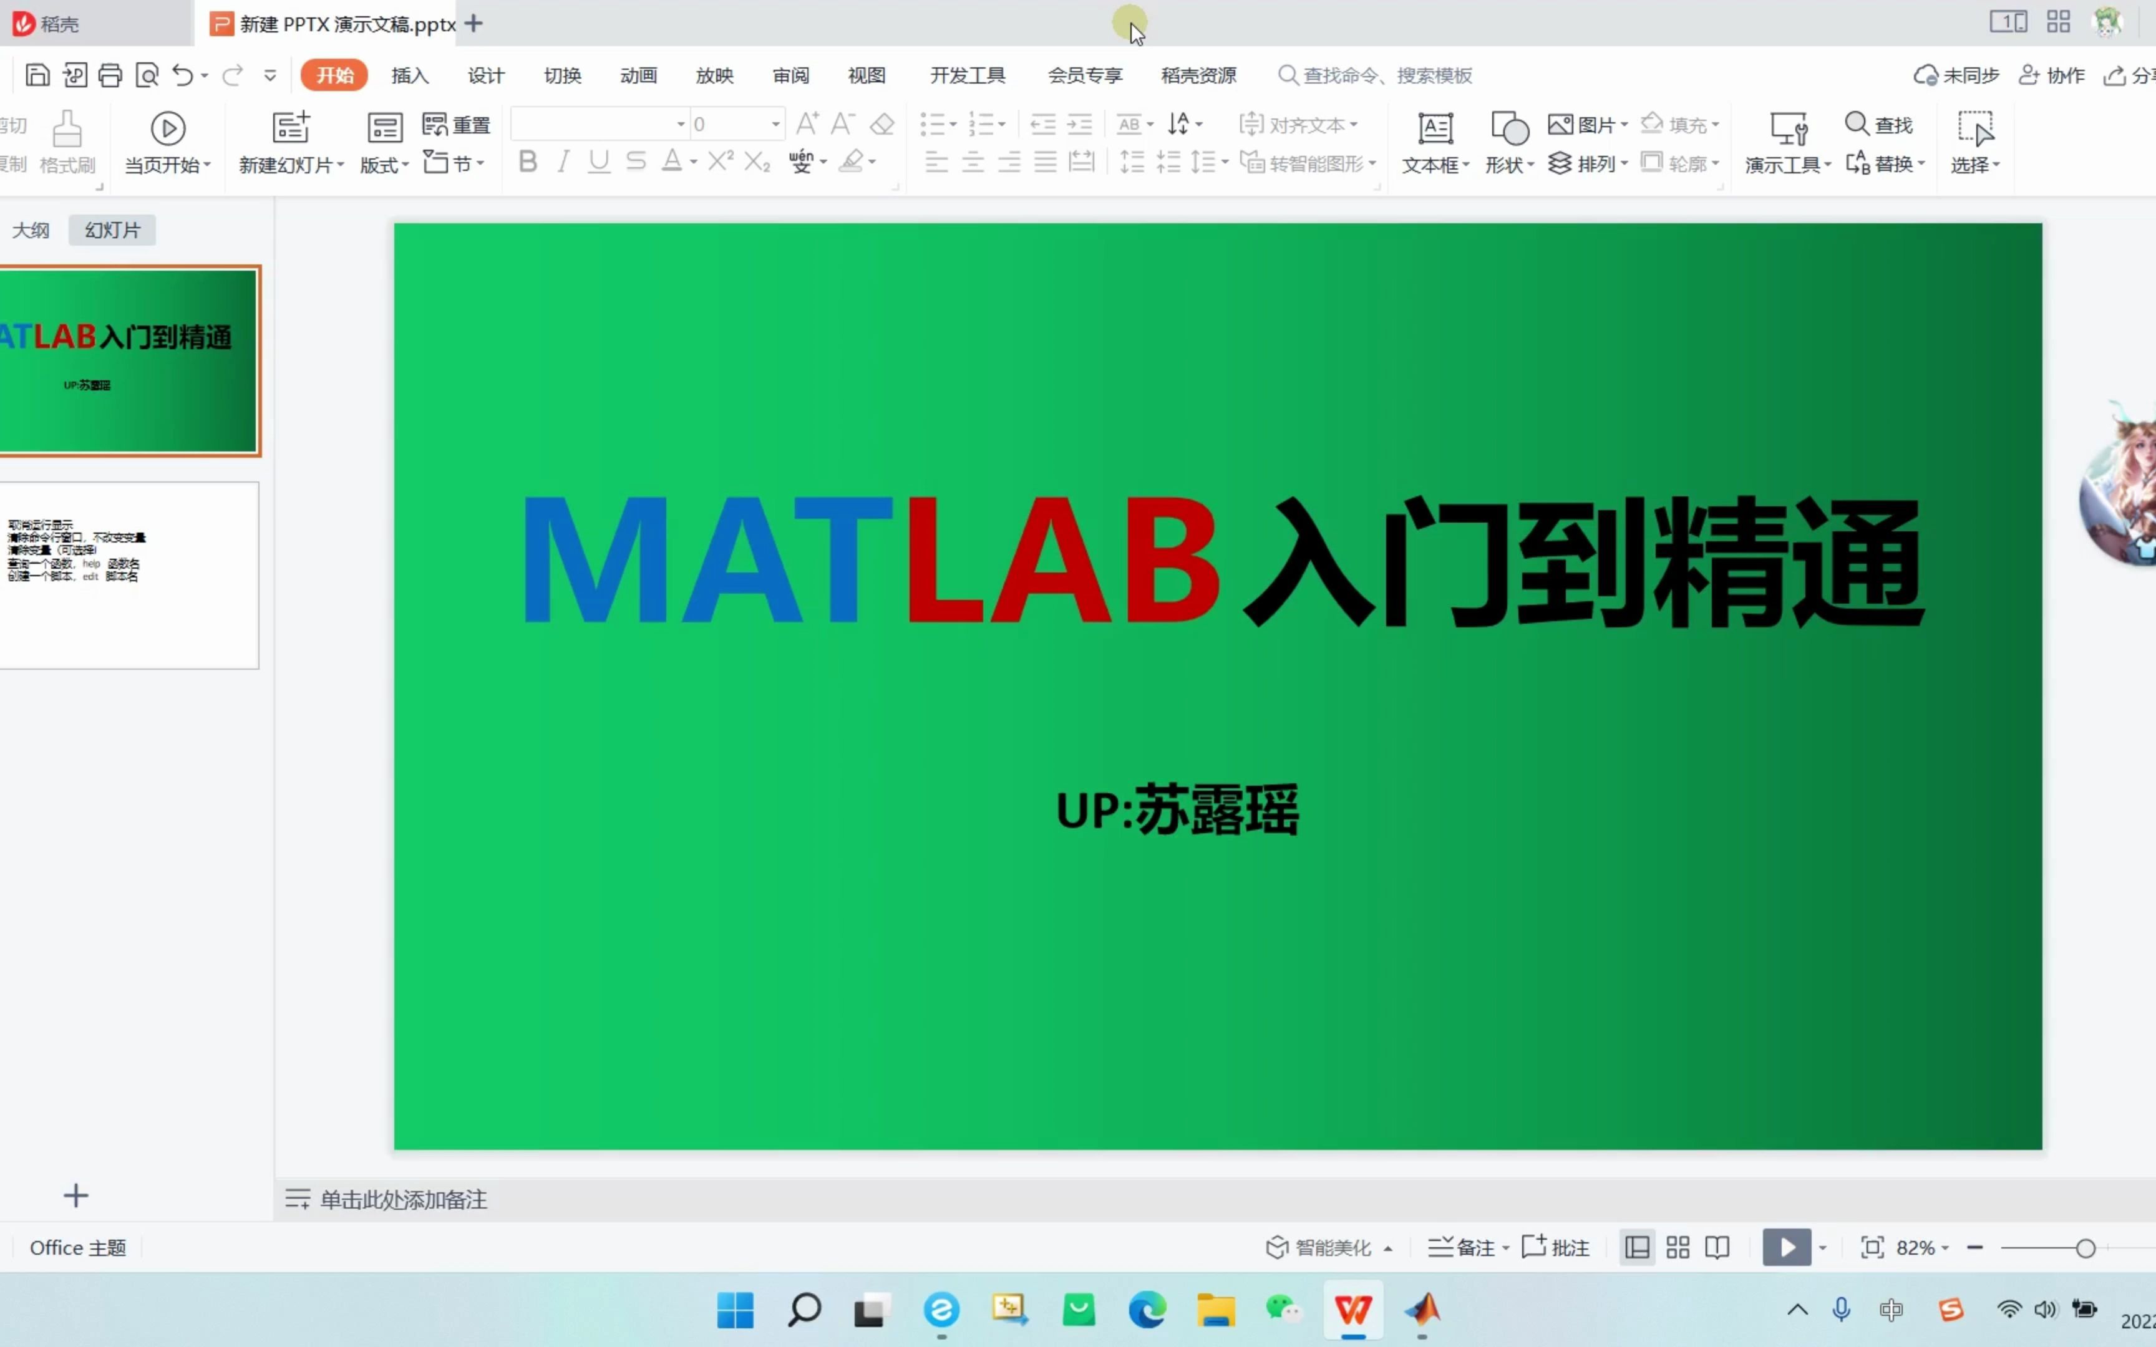The width and height of the screenshot is (2156, 1347).
Task: Click the Normal view icon in status bar
Action: point(1638,1247)
